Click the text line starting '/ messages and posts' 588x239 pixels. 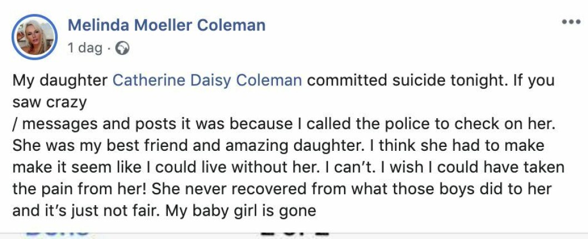pyautogui.click(x=283, y=124)
